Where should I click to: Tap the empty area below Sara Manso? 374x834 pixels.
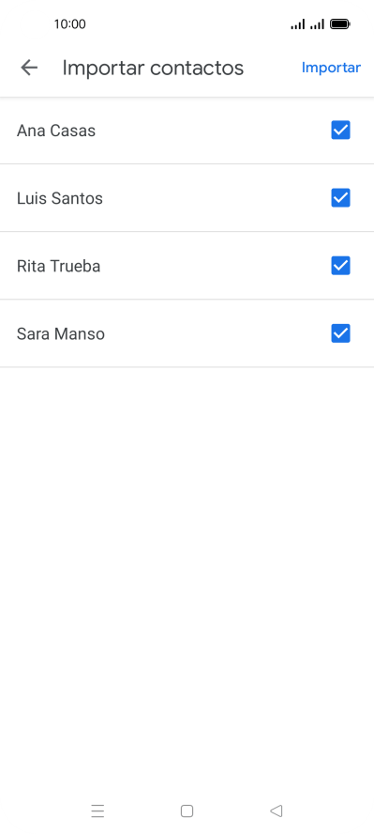point(187,579)
